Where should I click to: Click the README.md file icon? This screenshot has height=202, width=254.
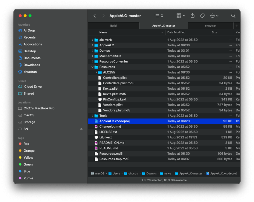(x=96, y=148)
